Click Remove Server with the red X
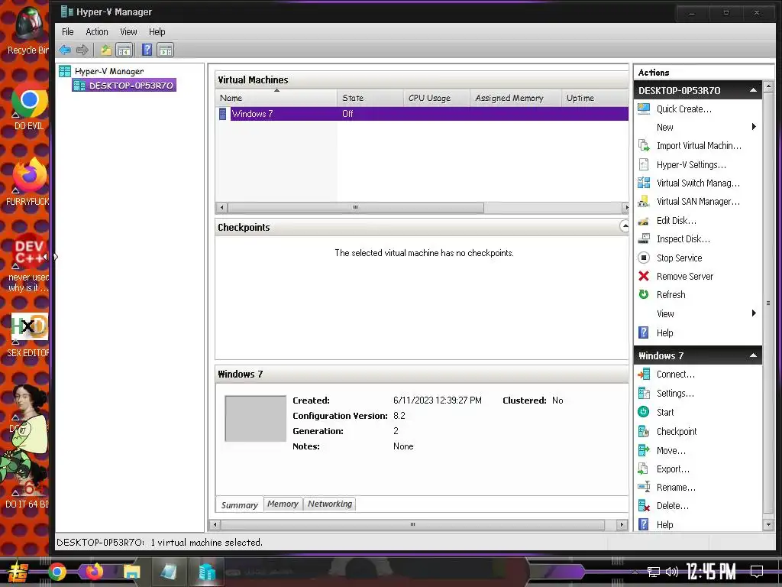782x587 pixels. click(x=685, y=277)
